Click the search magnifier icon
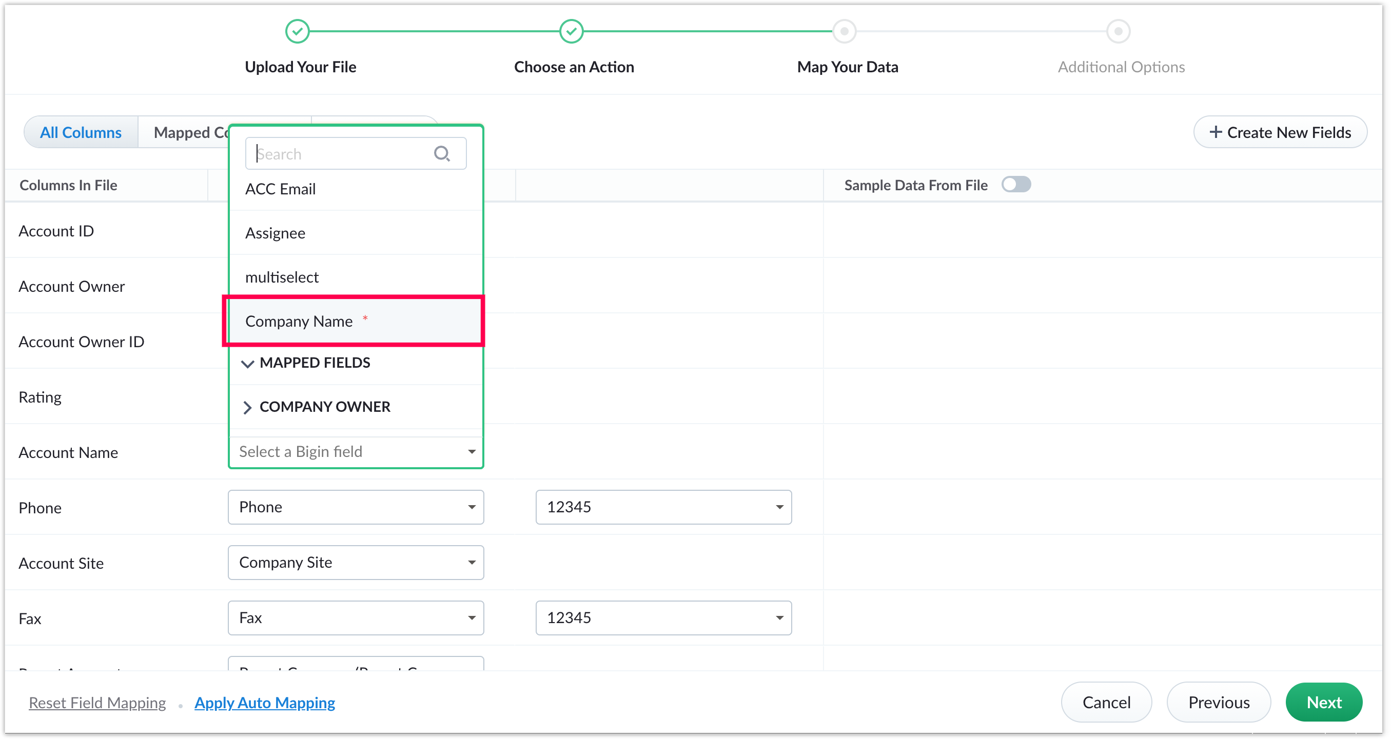 click(x=442, y=154)
